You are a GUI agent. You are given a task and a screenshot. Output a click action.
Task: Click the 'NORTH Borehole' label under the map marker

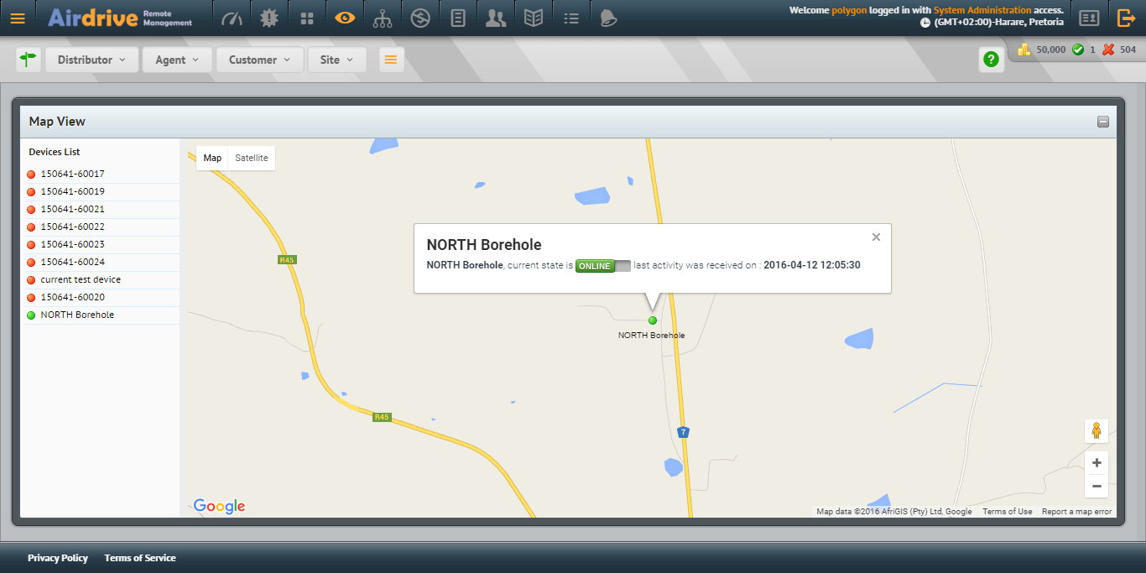click(651, 336)
